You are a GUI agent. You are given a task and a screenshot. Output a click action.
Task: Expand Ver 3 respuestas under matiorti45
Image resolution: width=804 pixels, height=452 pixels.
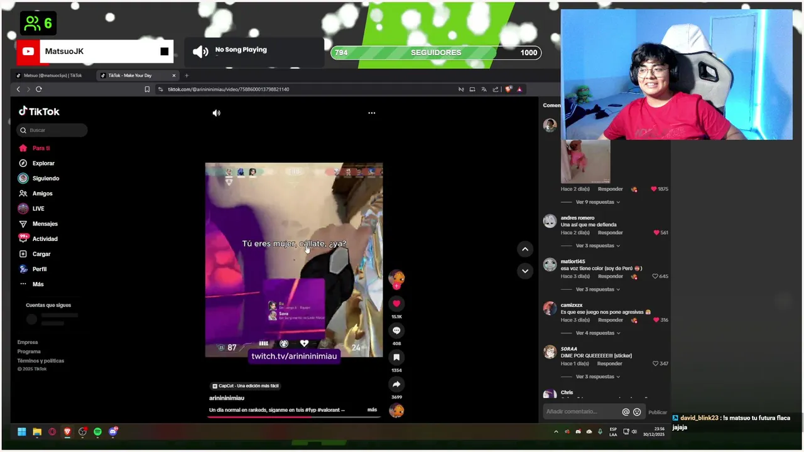(598, 289)
